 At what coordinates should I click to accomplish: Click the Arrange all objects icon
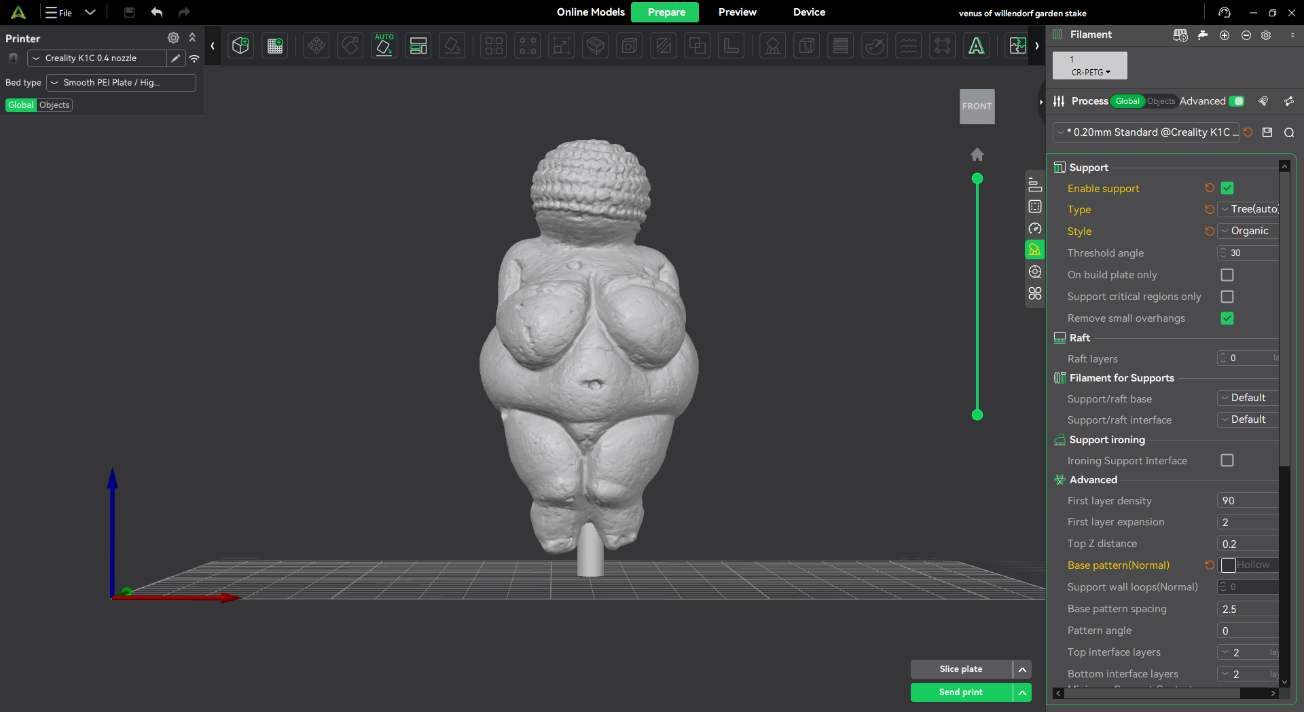pyautogui.click(x=418, y=45)
